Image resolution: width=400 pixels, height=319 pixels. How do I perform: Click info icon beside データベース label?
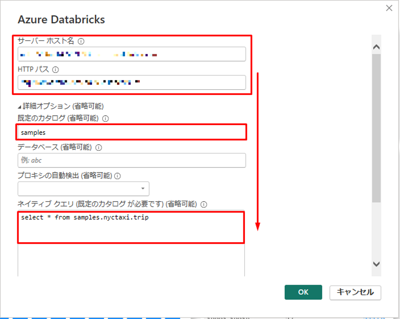pos(98,147)
